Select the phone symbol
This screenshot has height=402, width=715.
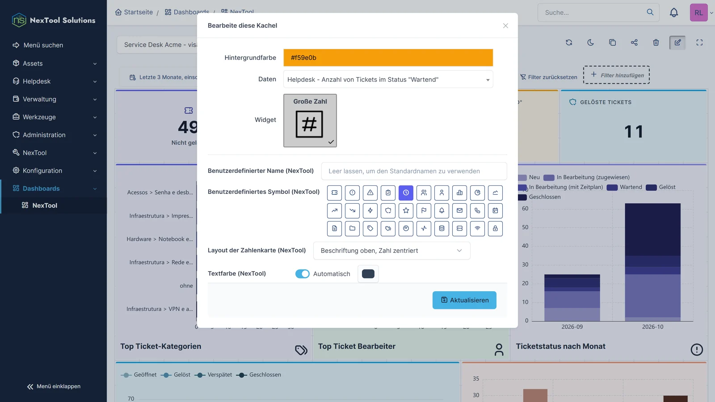[x=477, y=210]
